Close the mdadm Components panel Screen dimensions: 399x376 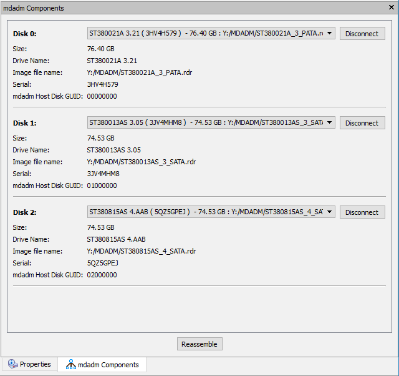[x=392, y=7]
